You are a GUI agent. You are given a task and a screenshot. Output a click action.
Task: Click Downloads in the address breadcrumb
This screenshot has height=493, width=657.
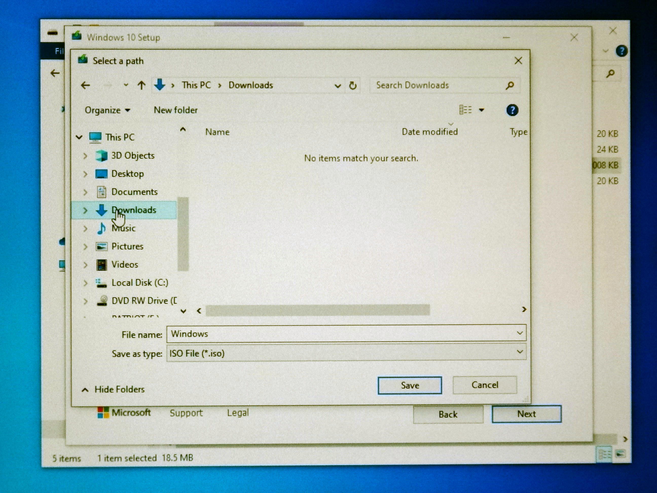[x=251, y=85]
